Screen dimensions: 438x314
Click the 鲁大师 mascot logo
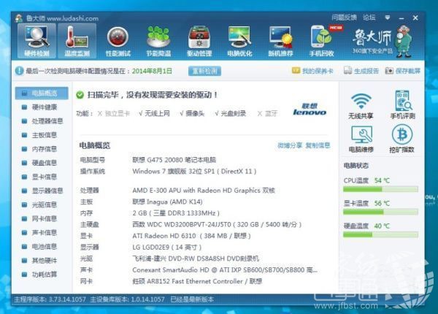click(404, 41)
